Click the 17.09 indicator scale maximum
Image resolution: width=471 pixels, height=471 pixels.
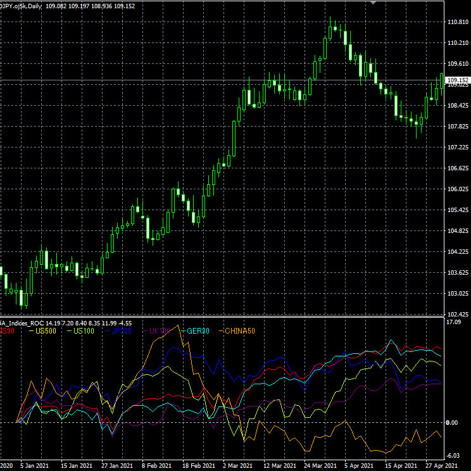pyautogui.click(x=453, y=322)
